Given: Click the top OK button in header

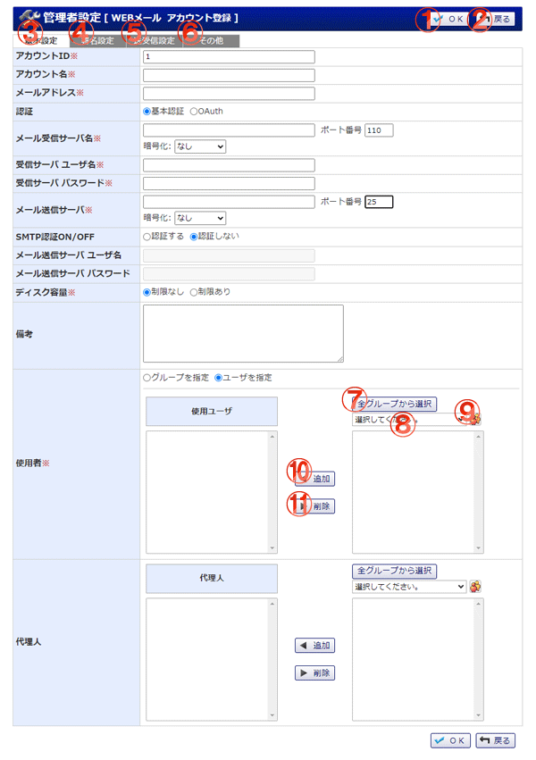Looking at the screenshot, I should click(x=449, y=19).
